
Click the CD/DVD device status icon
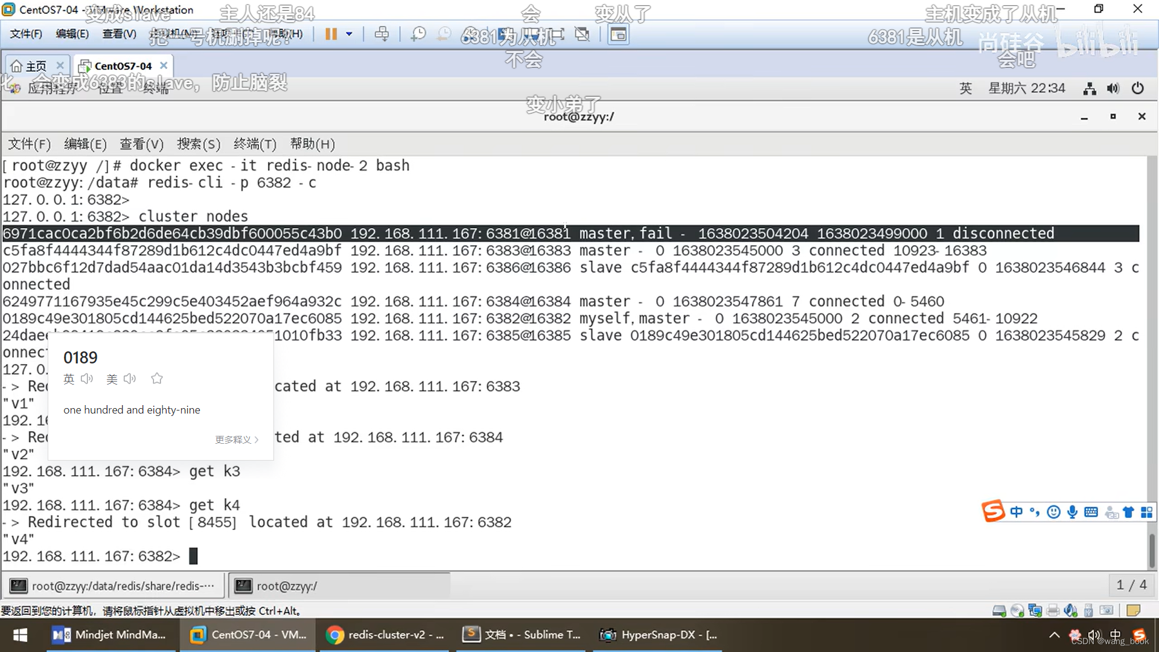point(1017,611)
